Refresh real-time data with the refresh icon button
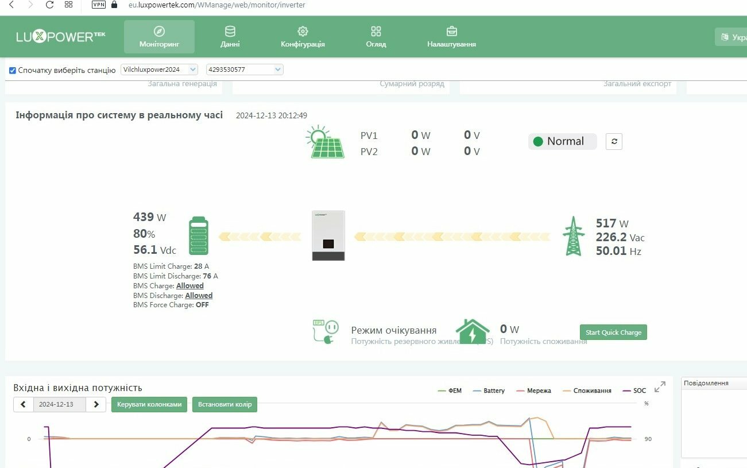Screen dimensions: 747x468 [x=614, y=141]
